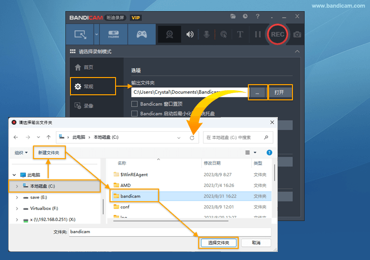Collapse the 此电脑 tree node

coord(14,175)
